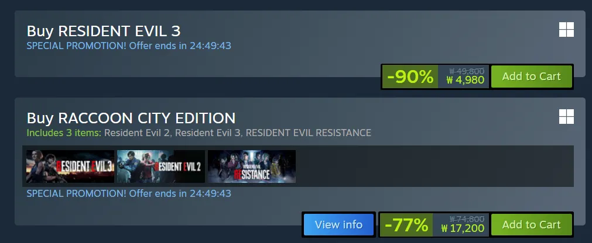Click the "Includes 3 items:" label

[x=64, y=133]
